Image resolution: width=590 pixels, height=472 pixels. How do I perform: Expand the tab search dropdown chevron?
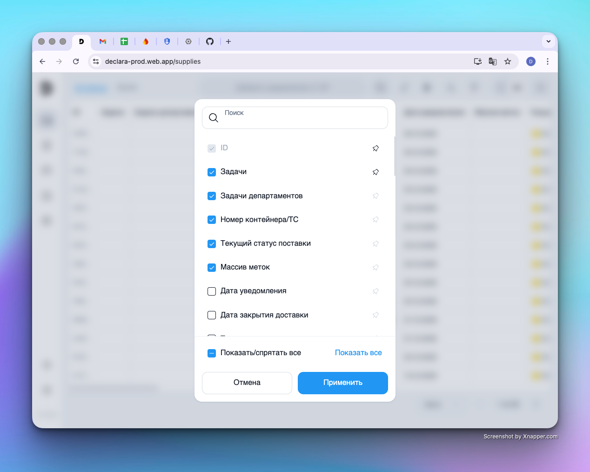(549, 41)
